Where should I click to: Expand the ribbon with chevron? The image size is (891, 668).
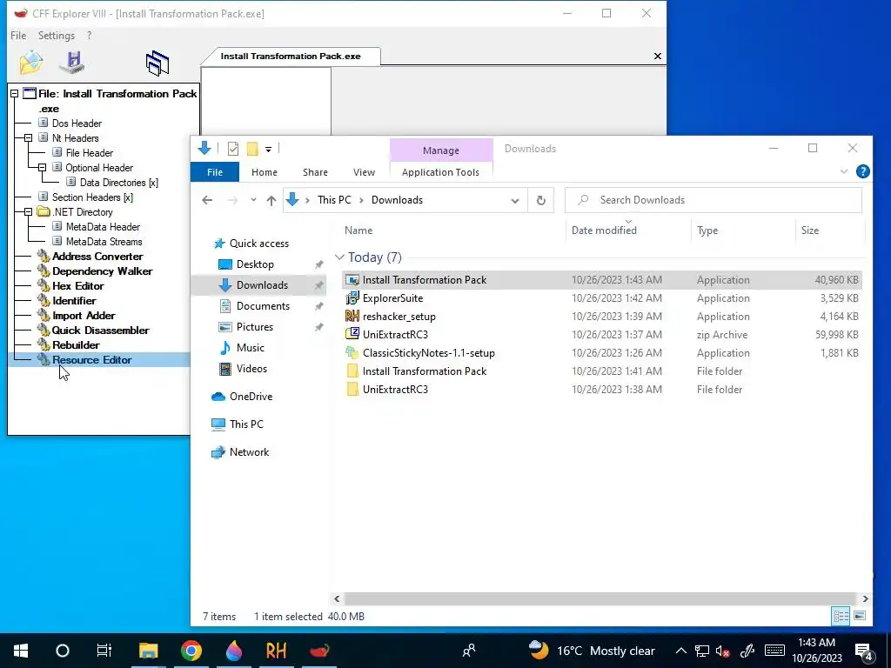(x=844, y=171)
